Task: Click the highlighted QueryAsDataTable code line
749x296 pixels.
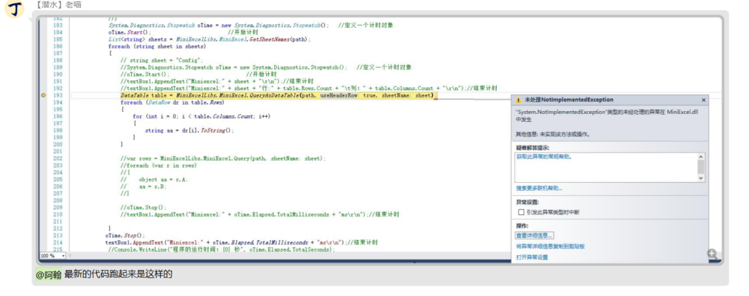Action: (278, 95)
